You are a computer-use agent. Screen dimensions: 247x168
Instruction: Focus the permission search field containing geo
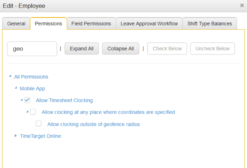32,49
